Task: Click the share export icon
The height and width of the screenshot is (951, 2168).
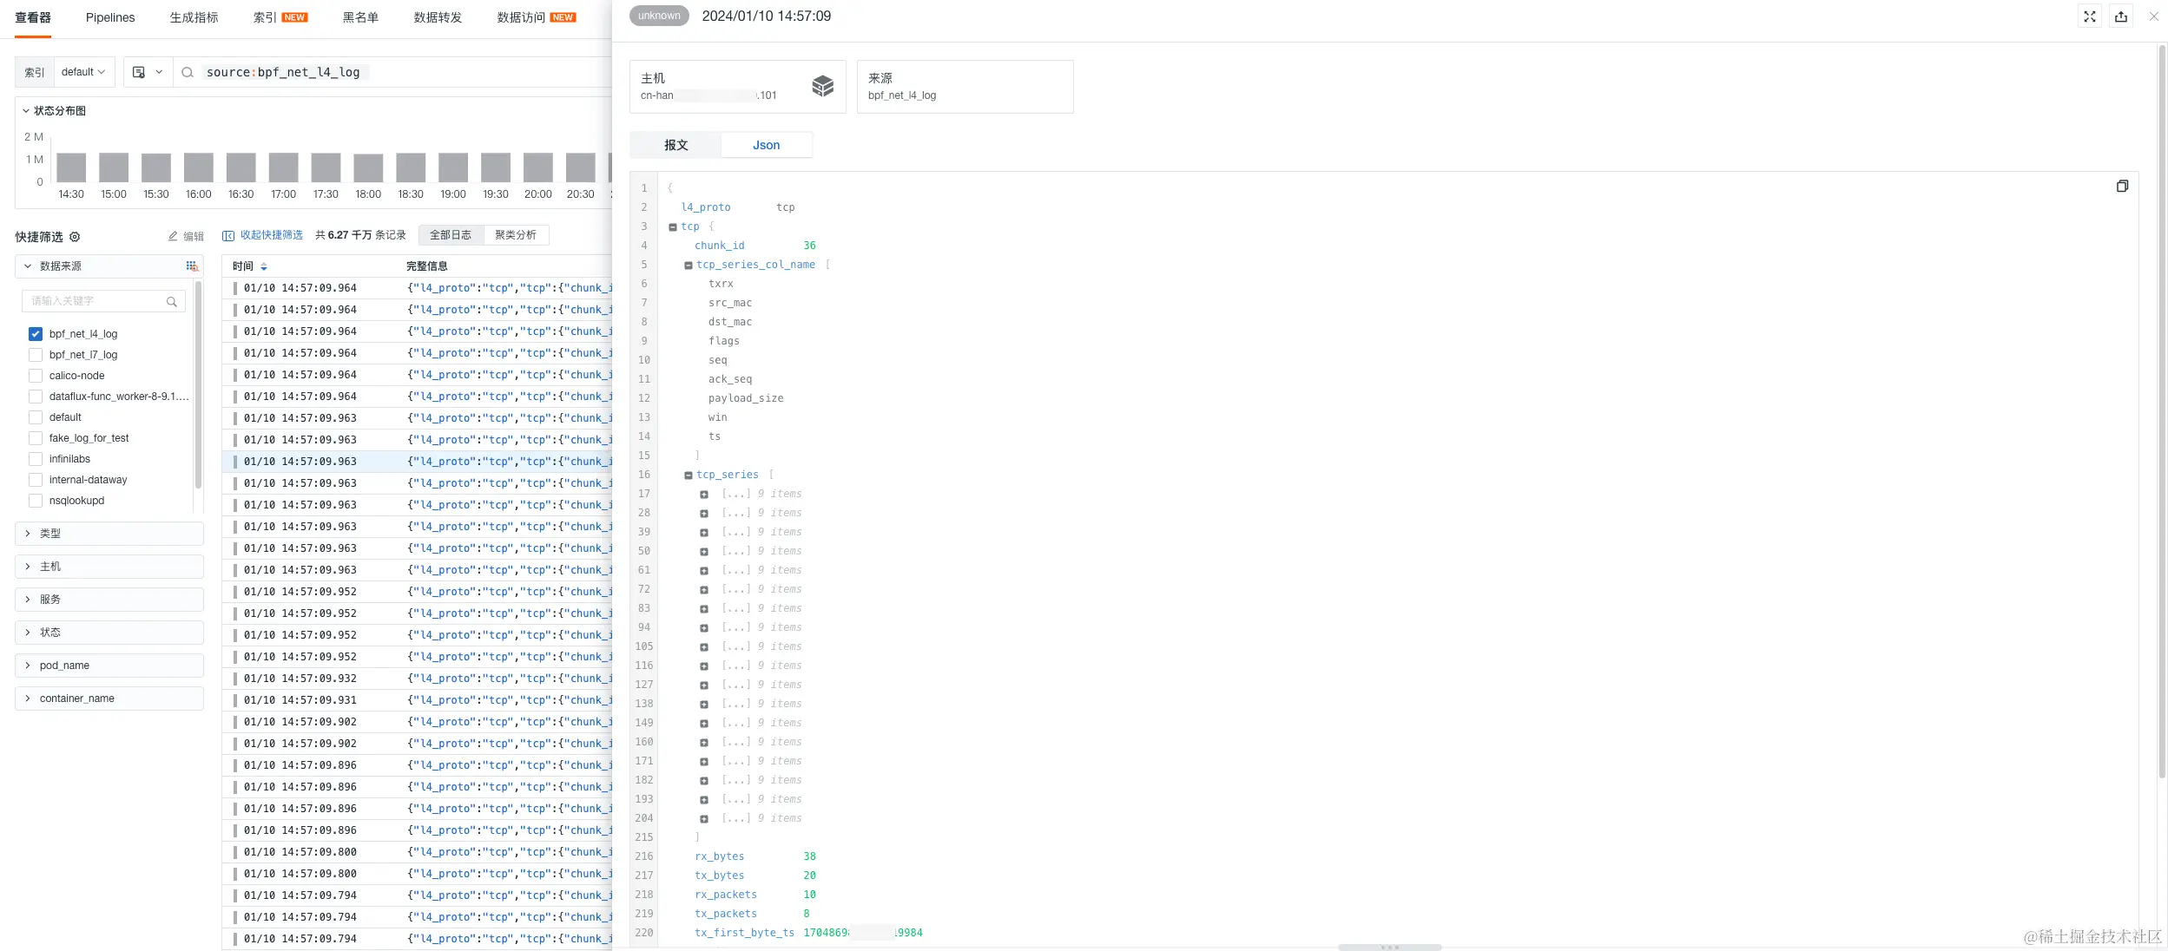Action: tap(2121, 16)
